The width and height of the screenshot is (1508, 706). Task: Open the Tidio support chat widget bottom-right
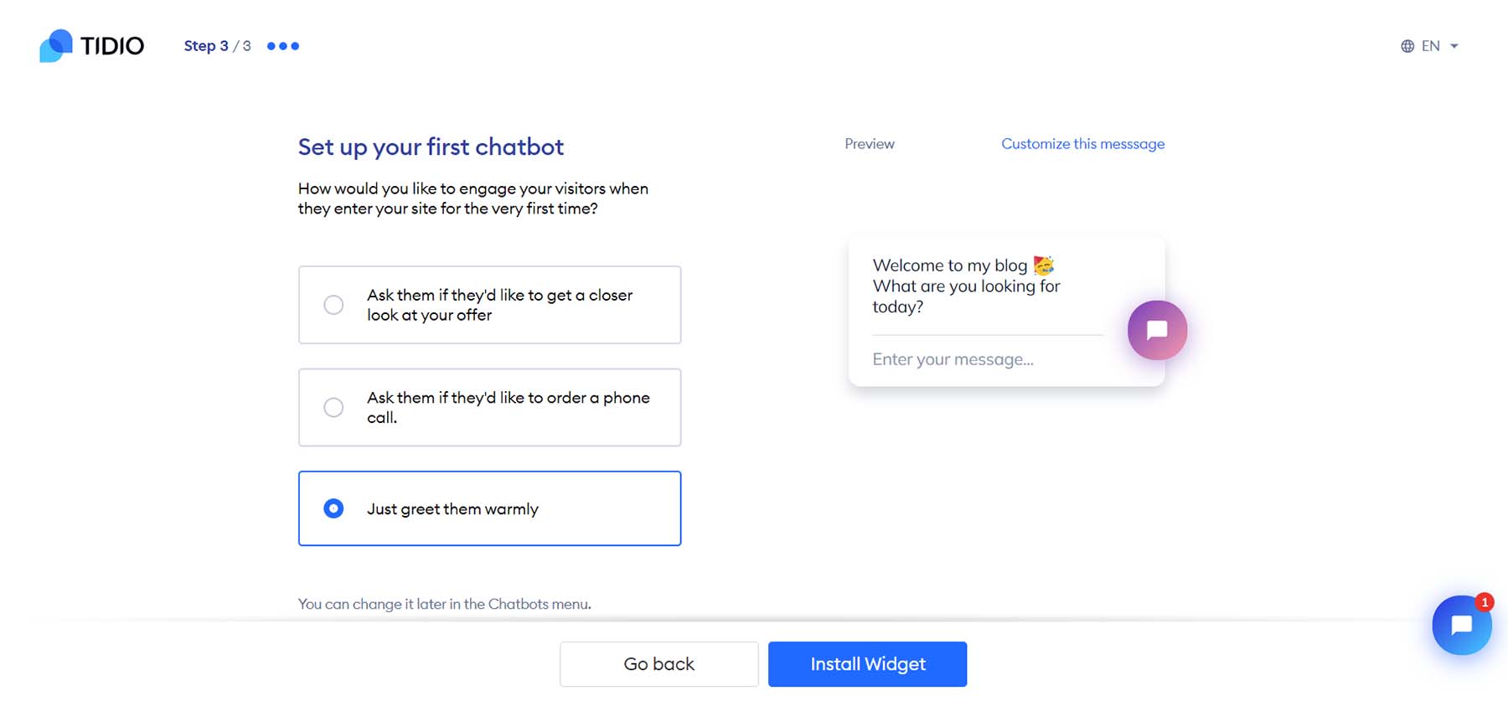[1462, 625]
